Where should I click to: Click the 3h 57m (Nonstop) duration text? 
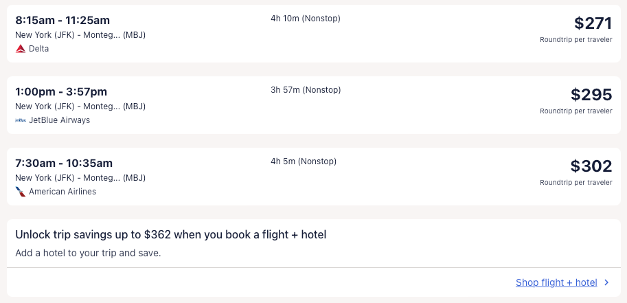point(306,90)
